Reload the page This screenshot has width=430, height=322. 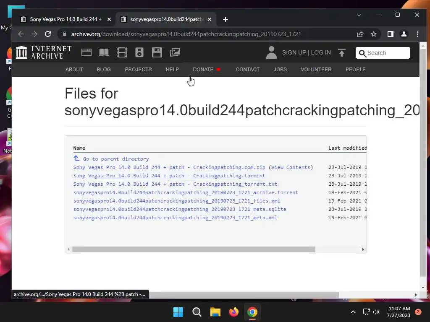pos(48,34)
